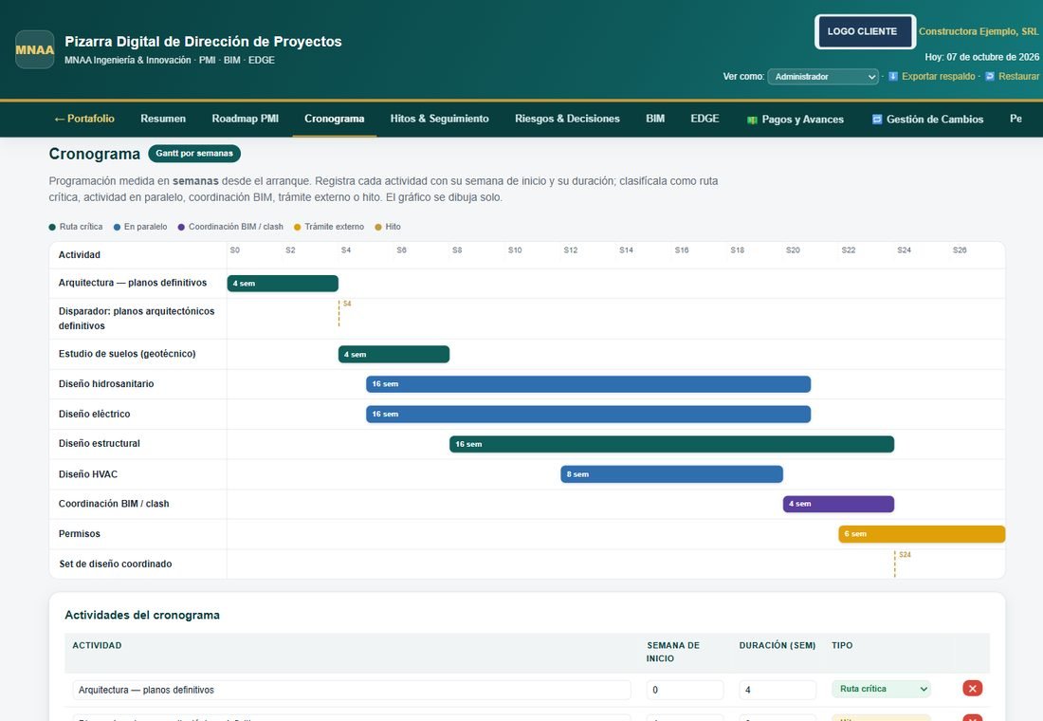The height and width of the screenshot is (721, 1043).
Task: Click the Actividades del cronograma heading
Action: 142,615
